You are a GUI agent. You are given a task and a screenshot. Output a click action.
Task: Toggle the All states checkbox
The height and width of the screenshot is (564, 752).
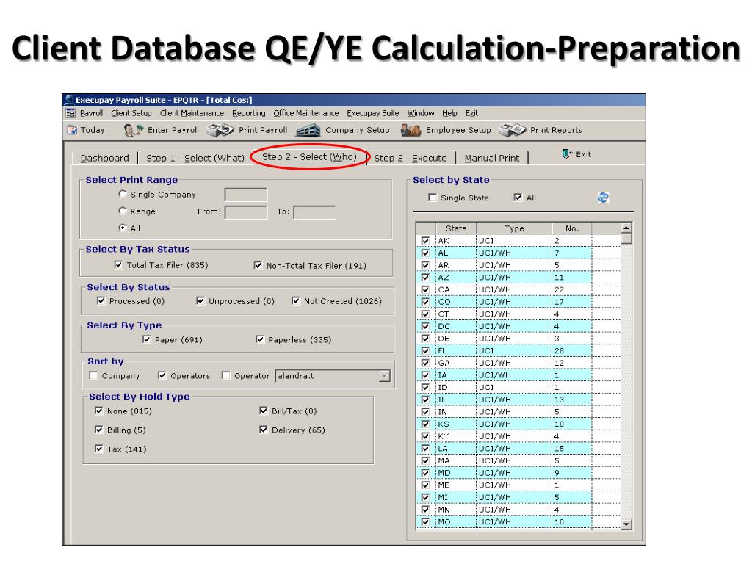coord(518,198)
